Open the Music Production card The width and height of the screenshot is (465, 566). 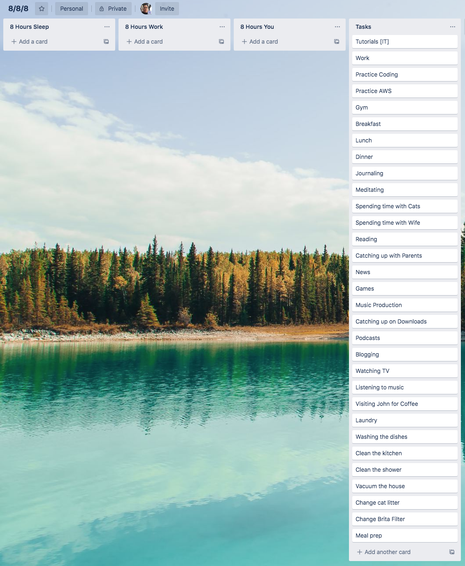[x=405, y=305]
